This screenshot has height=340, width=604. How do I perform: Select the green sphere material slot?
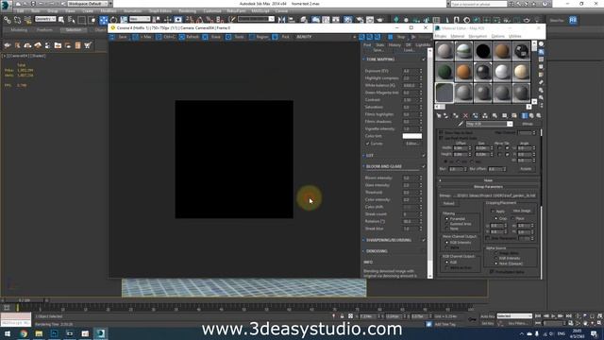445,72
